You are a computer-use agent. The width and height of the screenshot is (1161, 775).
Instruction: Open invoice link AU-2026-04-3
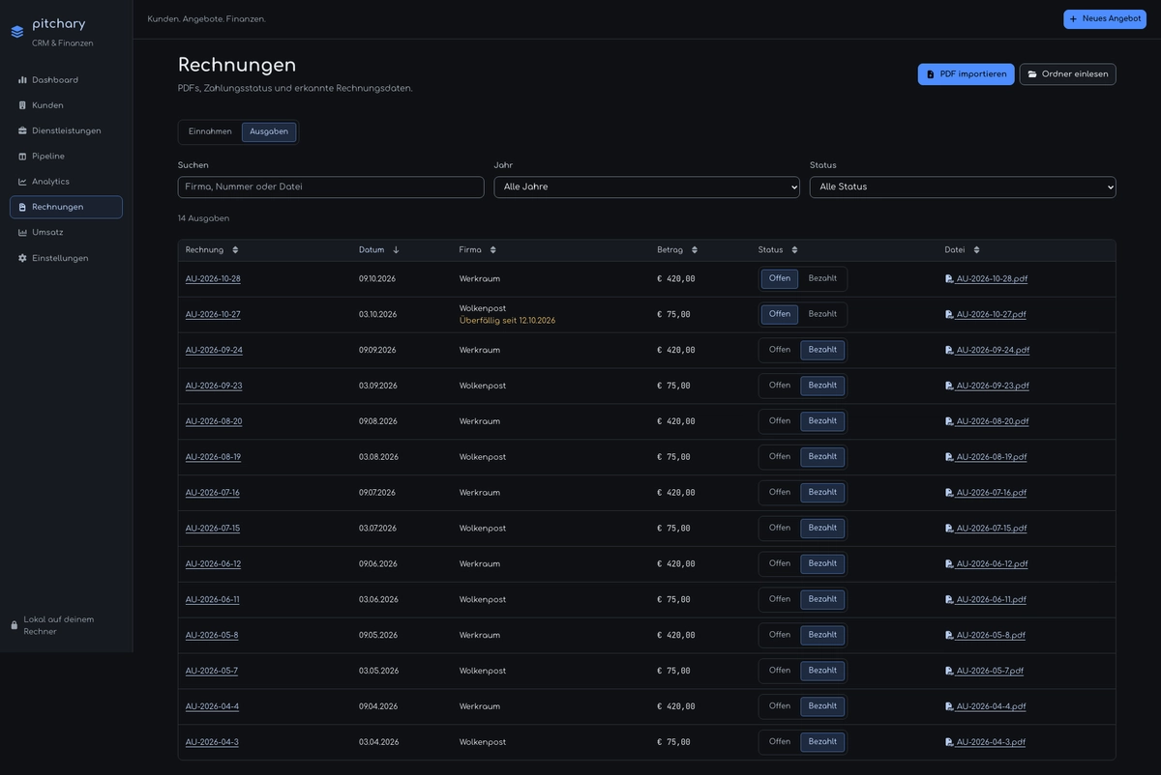coord(212,742)
